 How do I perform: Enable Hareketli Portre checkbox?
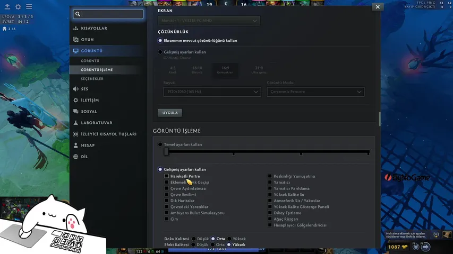point(166,176)
